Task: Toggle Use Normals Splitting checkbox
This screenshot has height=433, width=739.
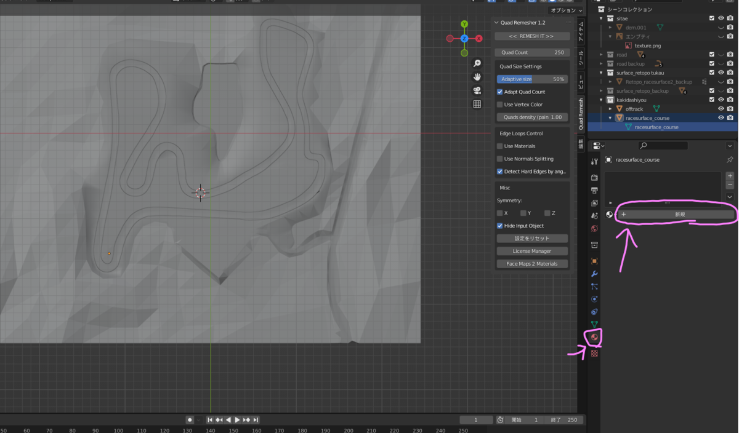Action: tap(500, 159)
